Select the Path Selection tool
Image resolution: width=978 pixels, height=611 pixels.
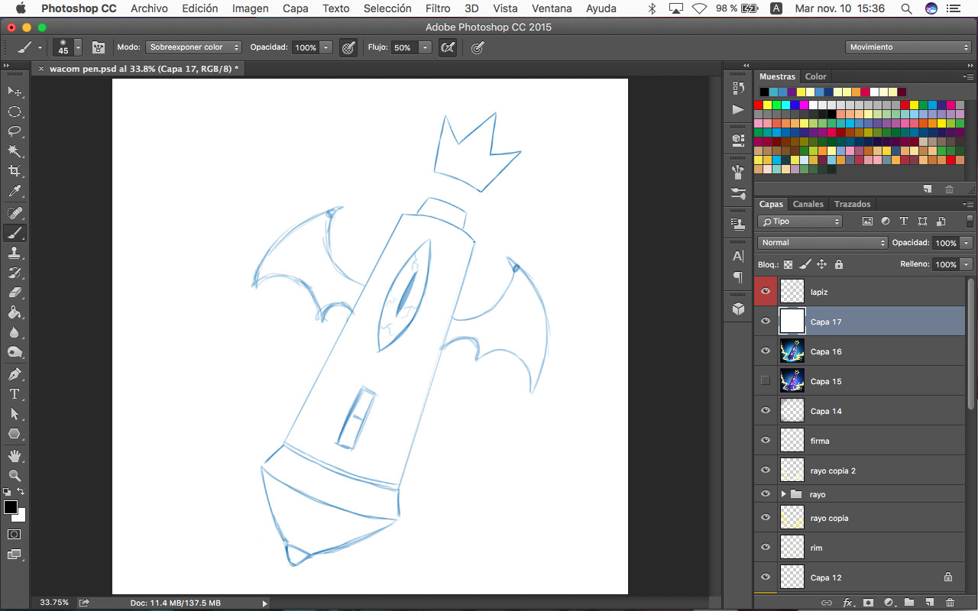coord(15,414)
